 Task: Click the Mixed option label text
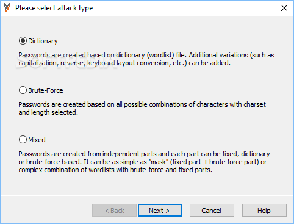coord(37,140)
